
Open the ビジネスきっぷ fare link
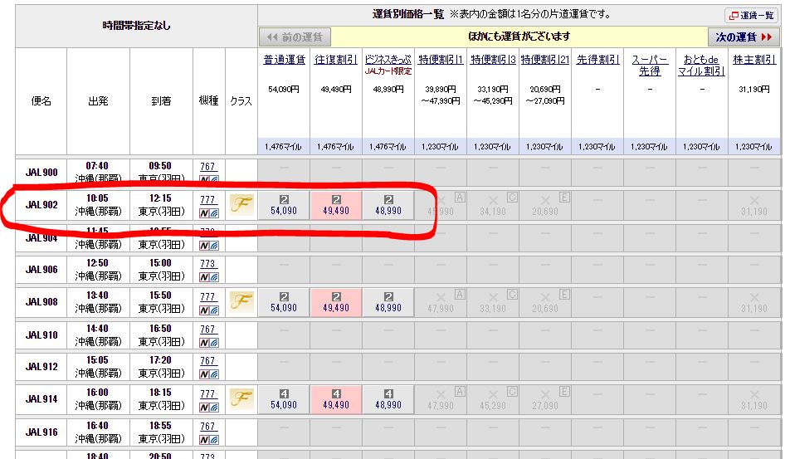(388, 60)
